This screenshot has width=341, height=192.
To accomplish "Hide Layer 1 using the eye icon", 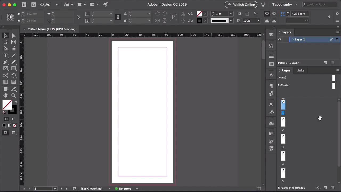I will point(279,39).
